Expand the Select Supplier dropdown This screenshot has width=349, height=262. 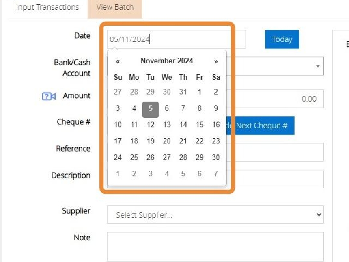coord(215,215)
